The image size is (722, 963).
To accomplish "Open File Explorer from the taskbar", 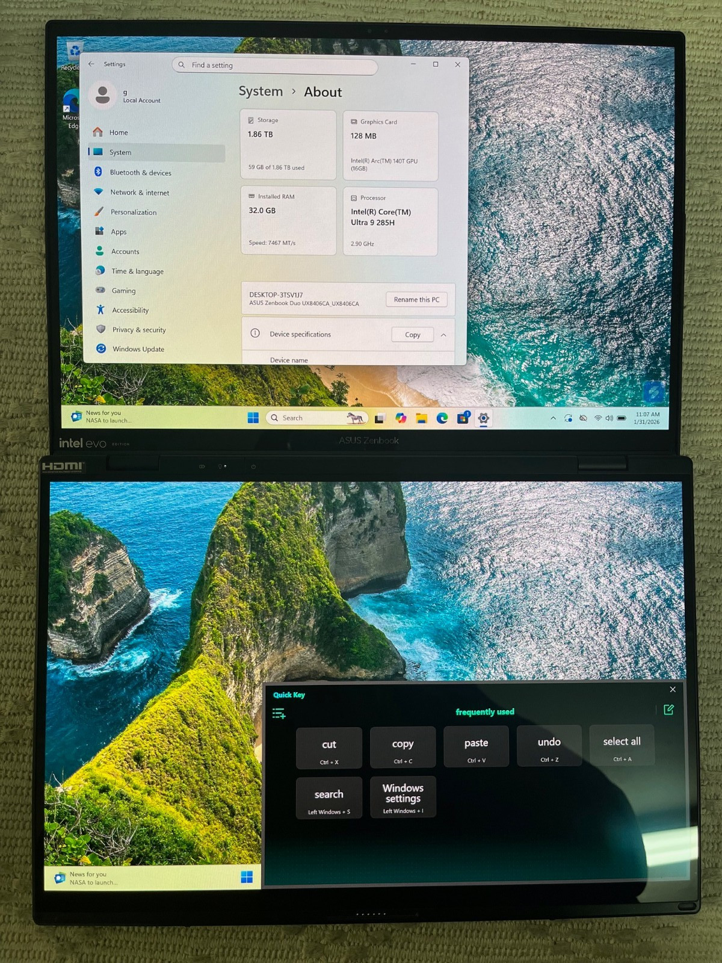I will click(421, 418).
